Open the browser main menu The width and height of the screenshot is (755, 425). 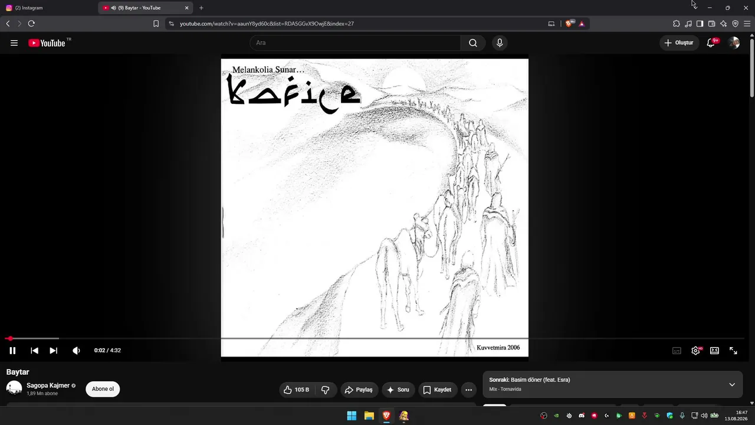pos(747,24)
